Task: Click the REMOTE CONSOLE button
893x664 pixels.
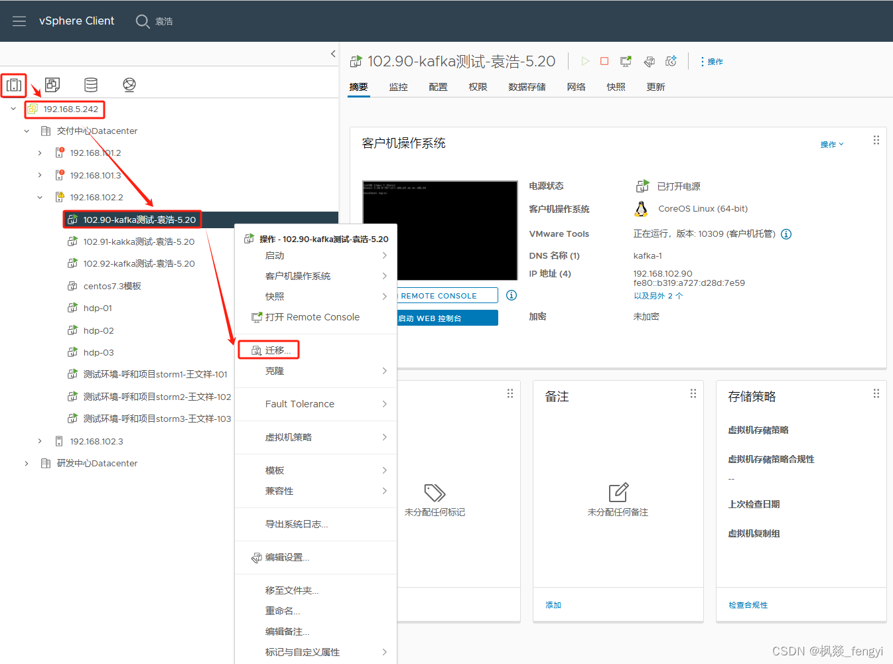Action: (447, 295)
